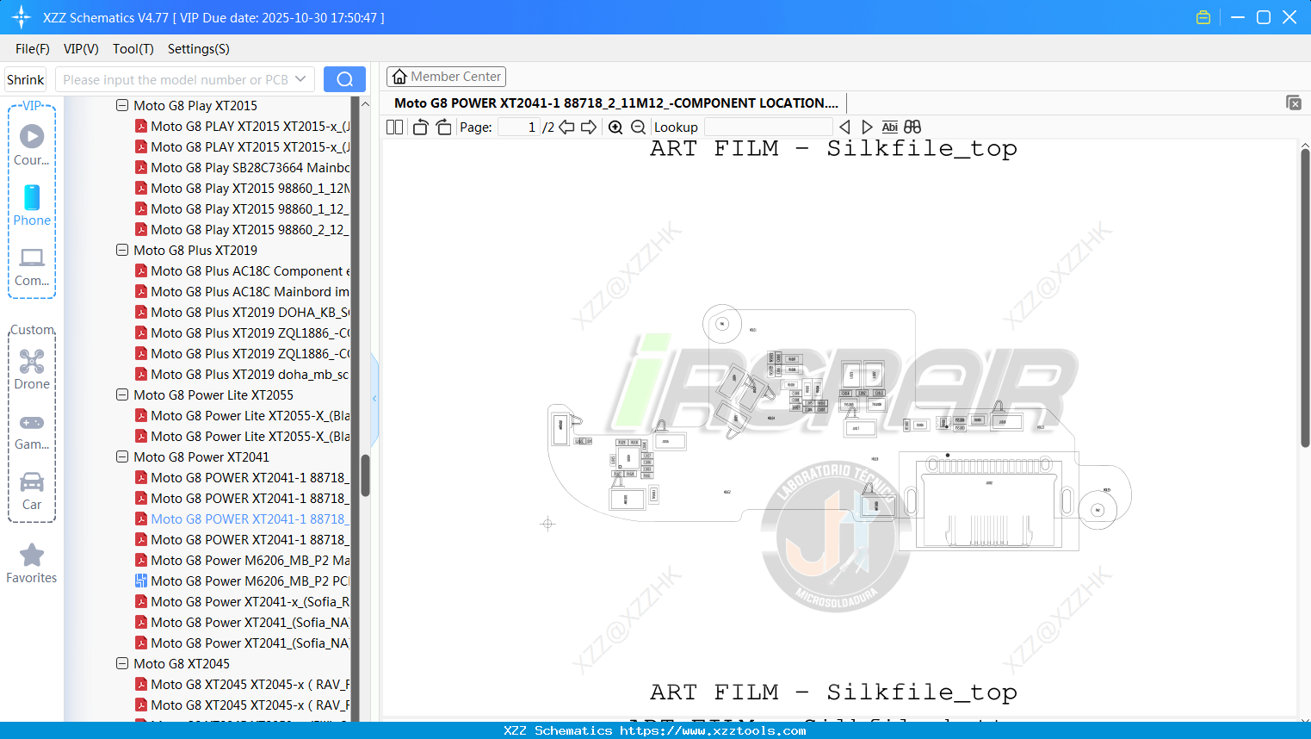Viewport: 1311px width, 739px height.
Task: Open Moto G8 Power Lite XT2055-X second file
Action: click(x=242, y=437)
